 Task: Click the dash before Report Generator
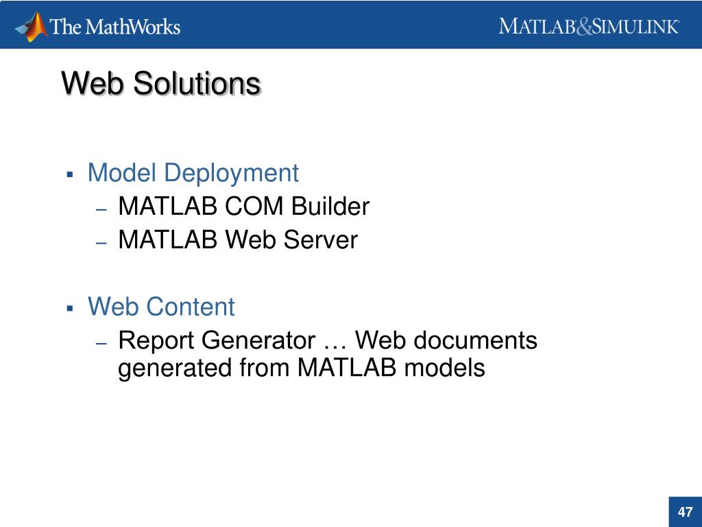pos(101,344)
